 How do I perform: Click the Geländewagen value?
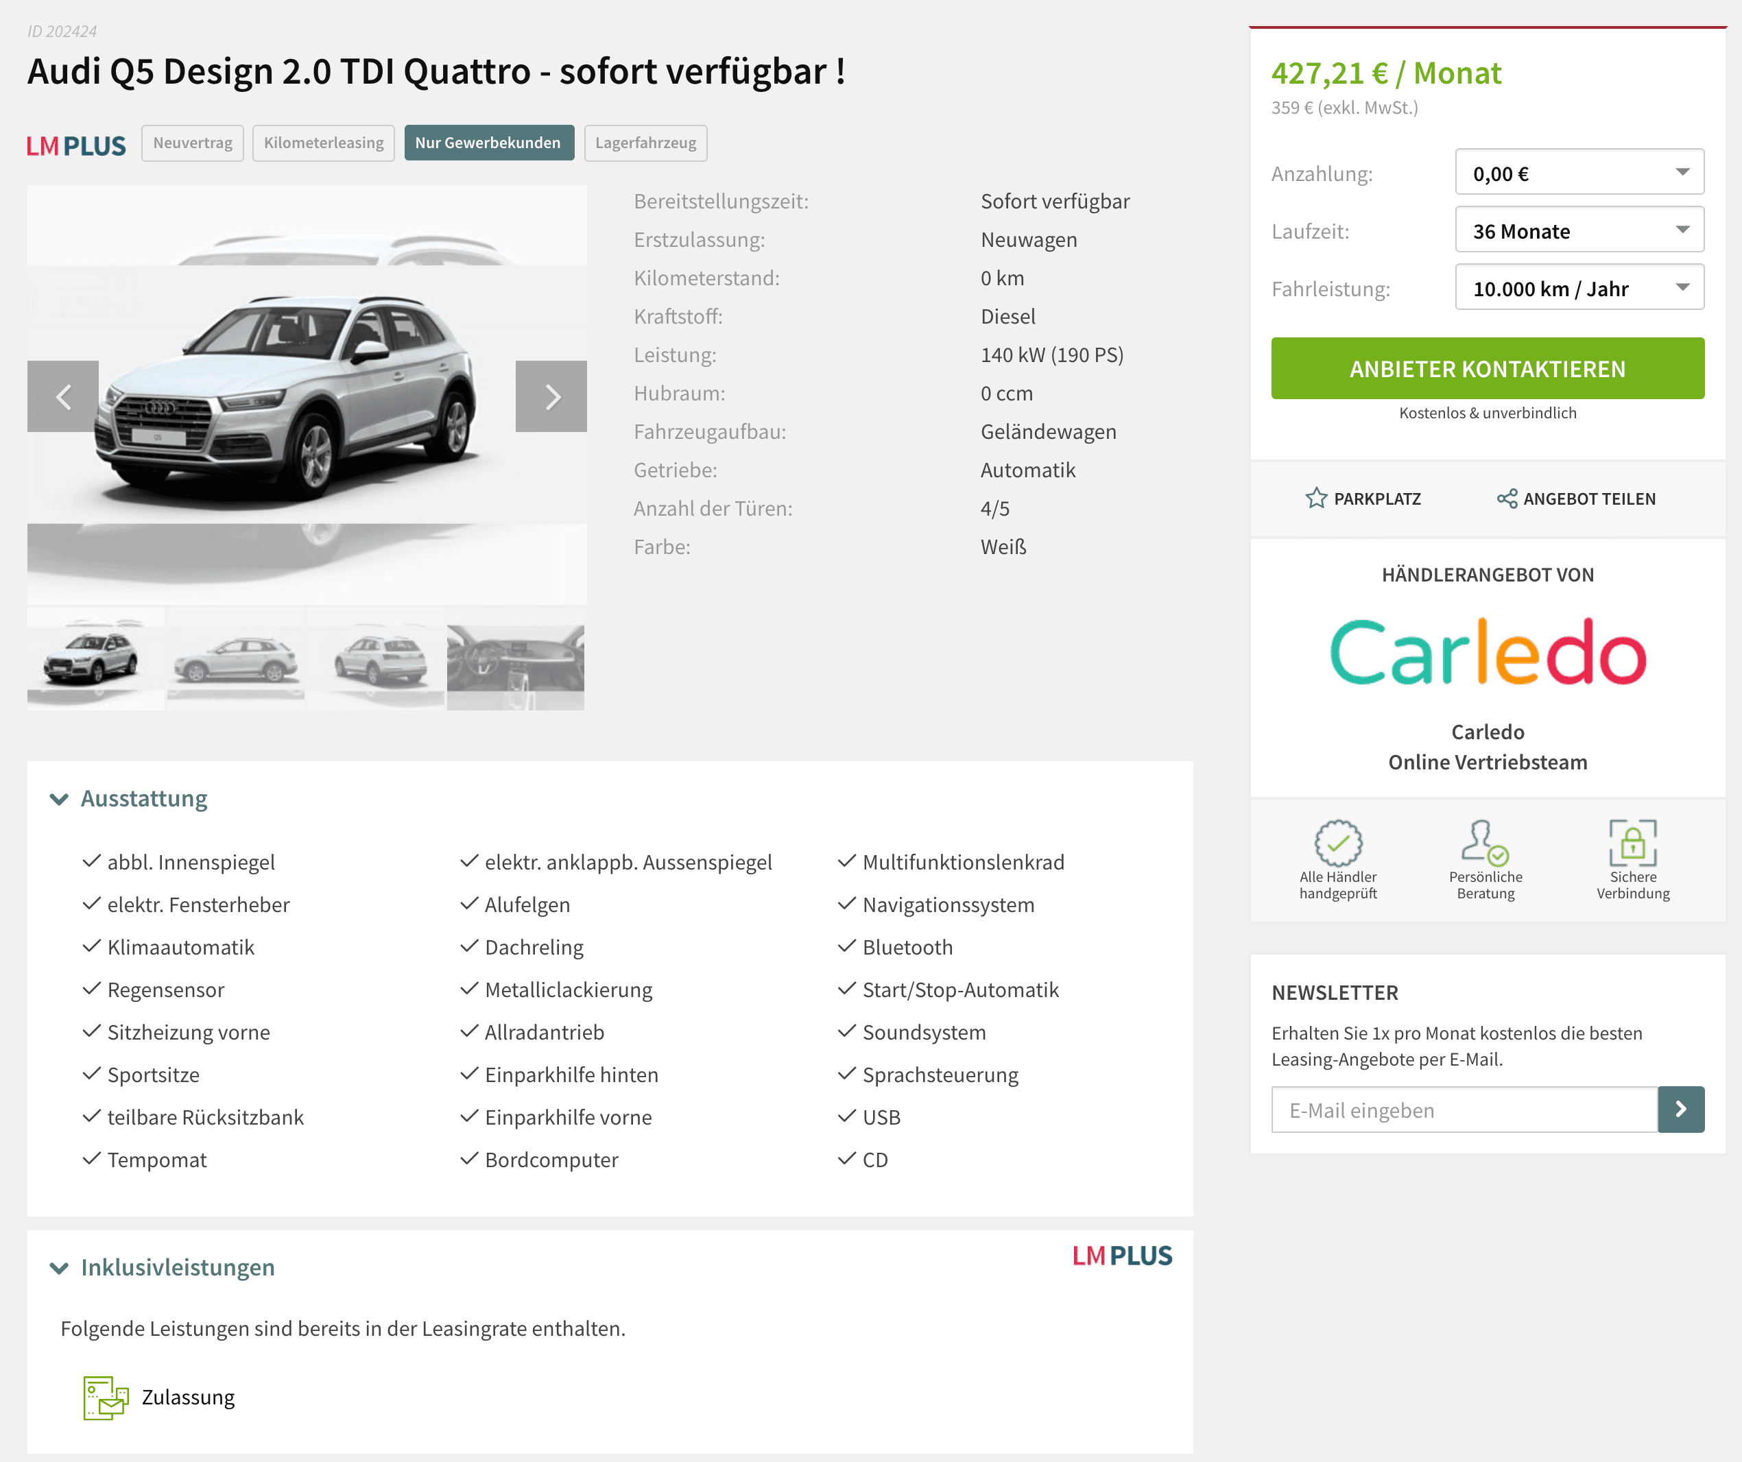pos(1048,431)
